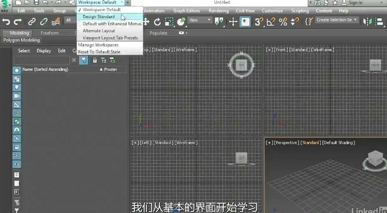
Task: Toggle the Angle Snap button
Action: 271,22
